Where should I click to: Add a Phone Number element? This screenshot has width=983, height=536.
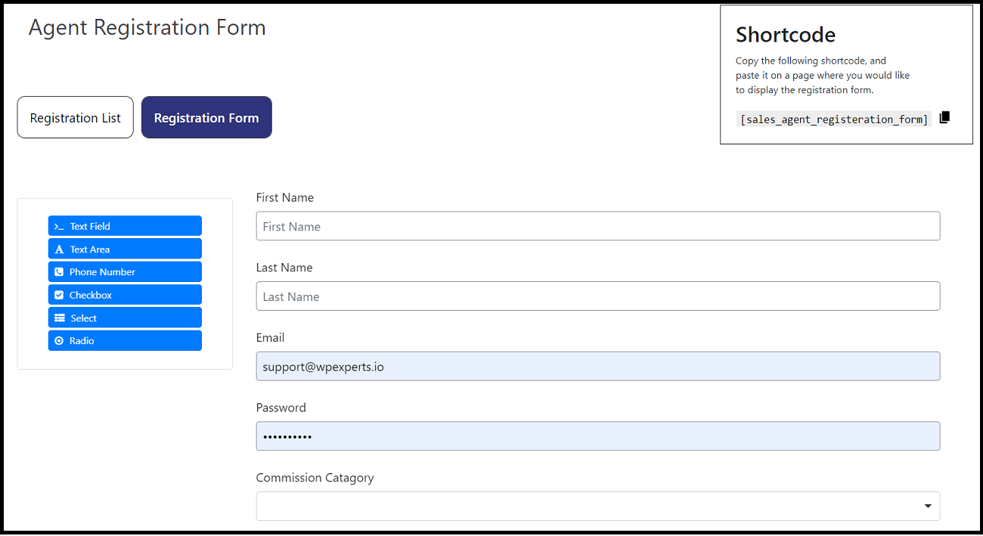click(x=125, y=272)
